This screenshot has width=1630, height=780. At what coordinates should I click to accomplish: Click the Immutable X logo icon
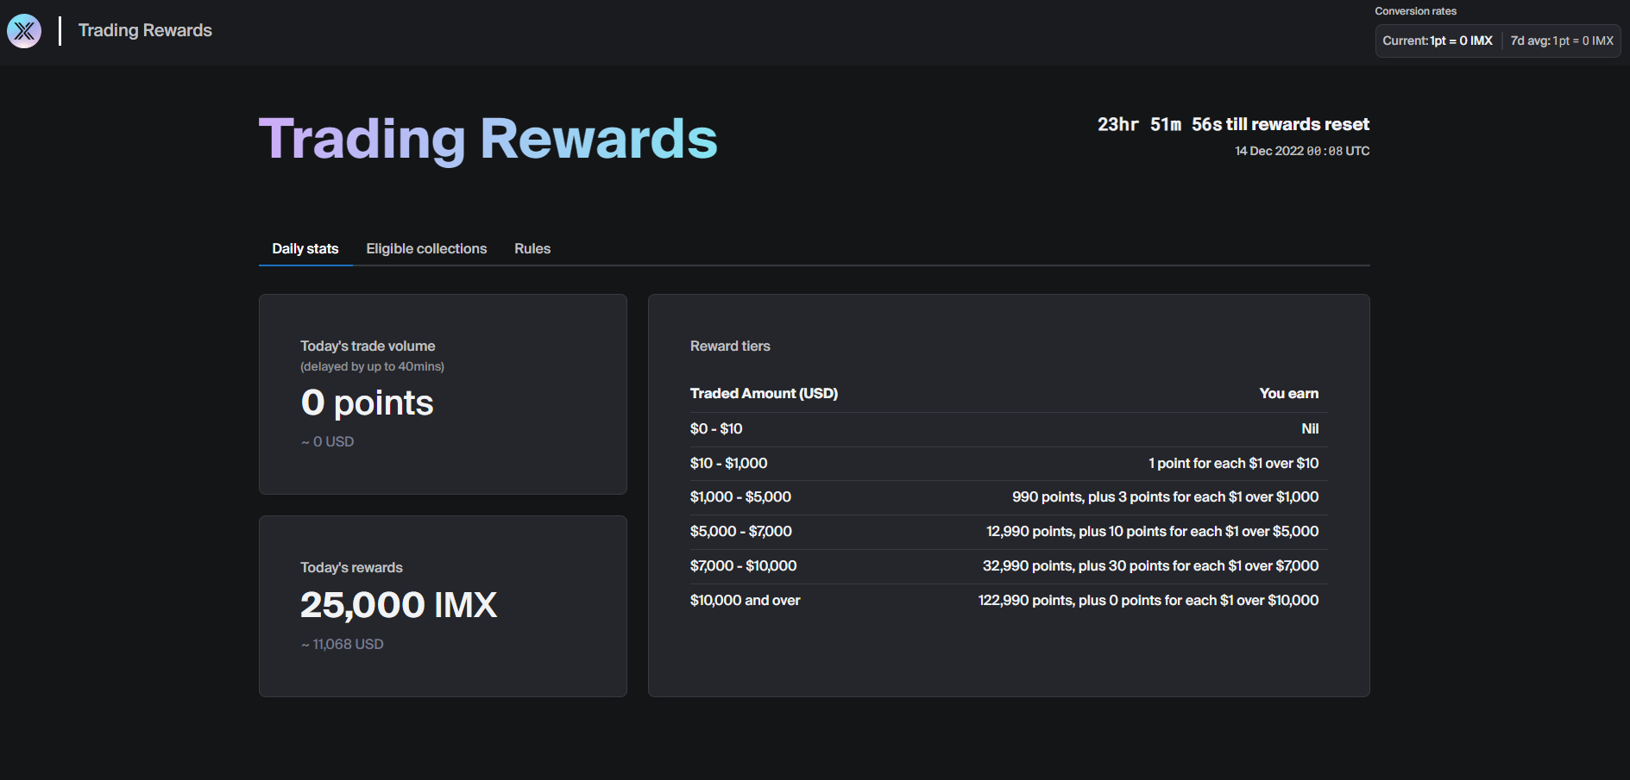click(x=23, y=30)
